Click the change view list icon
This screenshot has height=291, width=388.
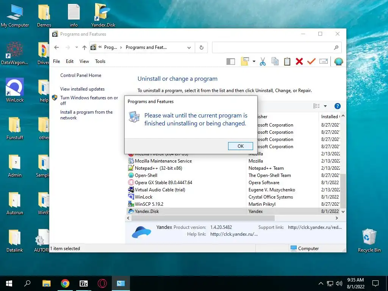click(316, 106)
